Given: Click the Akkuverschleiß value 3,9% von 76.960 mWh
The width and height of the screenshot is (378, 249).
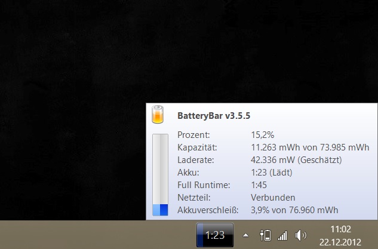Looking at the screenshot, I should click(294, 210).
